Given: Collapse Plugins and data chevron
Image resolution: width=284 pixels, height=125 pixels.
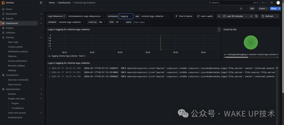Looking at the screenshot, I should click(x=41, y=99).
